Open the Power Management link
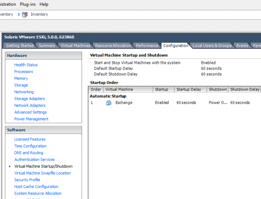The width and height of the screenshot is (261, 199). pyautogui.click(x=31, y=119)
